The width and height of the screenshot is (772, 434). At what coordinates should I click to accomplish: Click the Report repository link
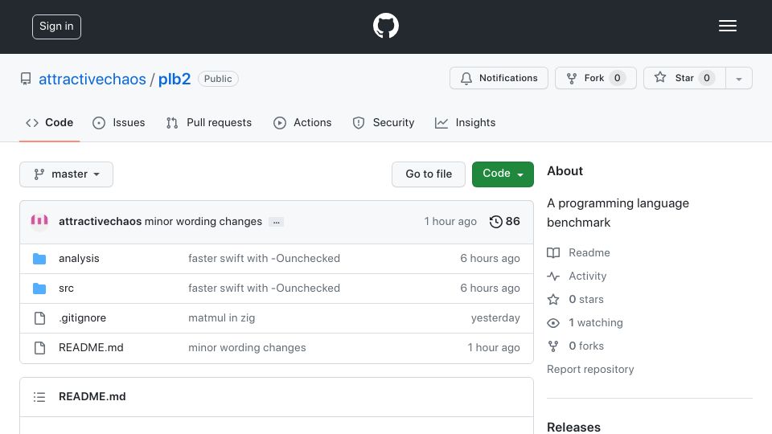590,369
